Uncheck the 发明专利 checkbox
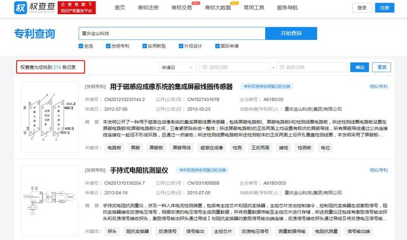Screen dimensions: 407x240 click(x=108, y=46)
